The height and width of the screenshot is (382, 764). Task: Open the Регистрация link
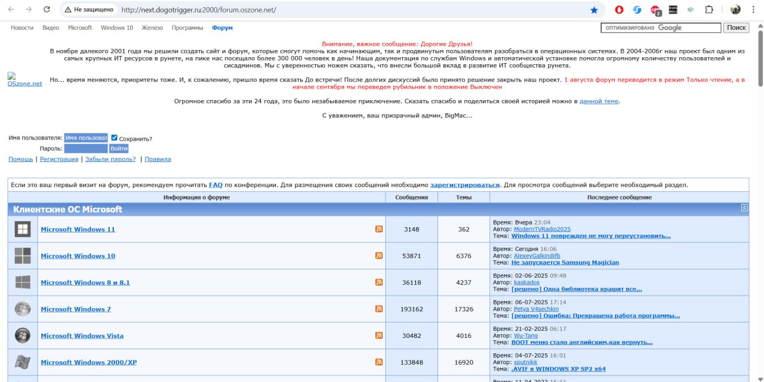point(59,159)
